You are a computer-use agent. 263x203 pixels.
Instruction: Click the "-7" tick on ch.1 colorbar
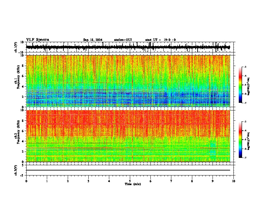pyautogui.click(x=245, y=103)
